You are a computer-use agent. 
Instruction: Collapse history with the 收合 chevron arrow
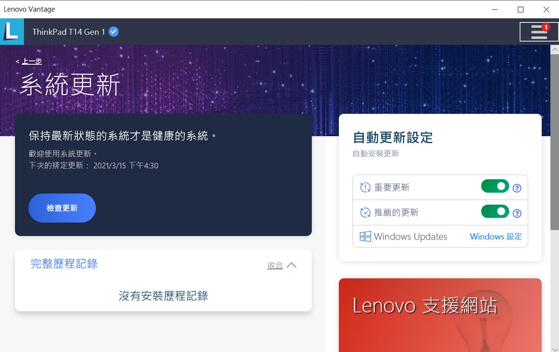(292, 265)
